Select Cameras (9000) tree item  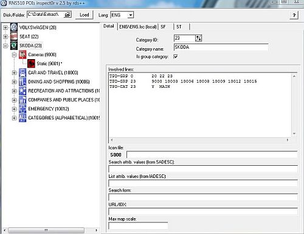coord(42,55)
